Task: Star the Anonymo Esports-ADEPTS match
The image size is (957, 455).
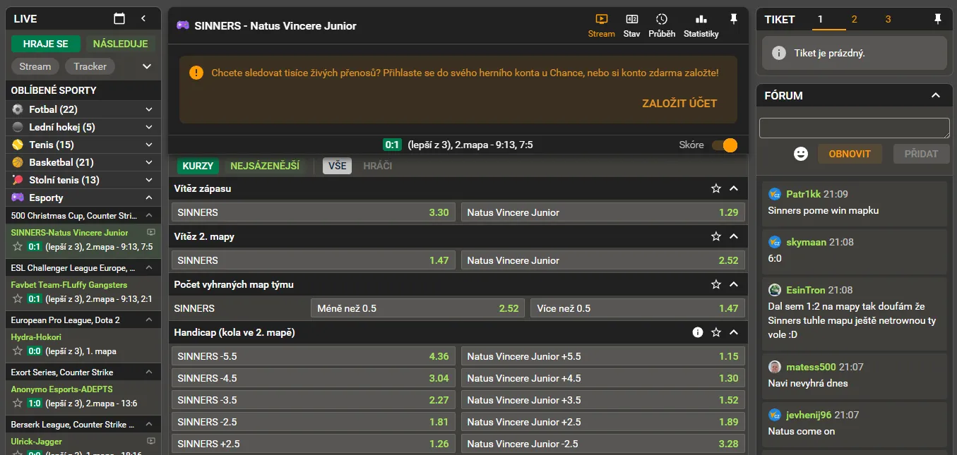Action: click(18, 404)
